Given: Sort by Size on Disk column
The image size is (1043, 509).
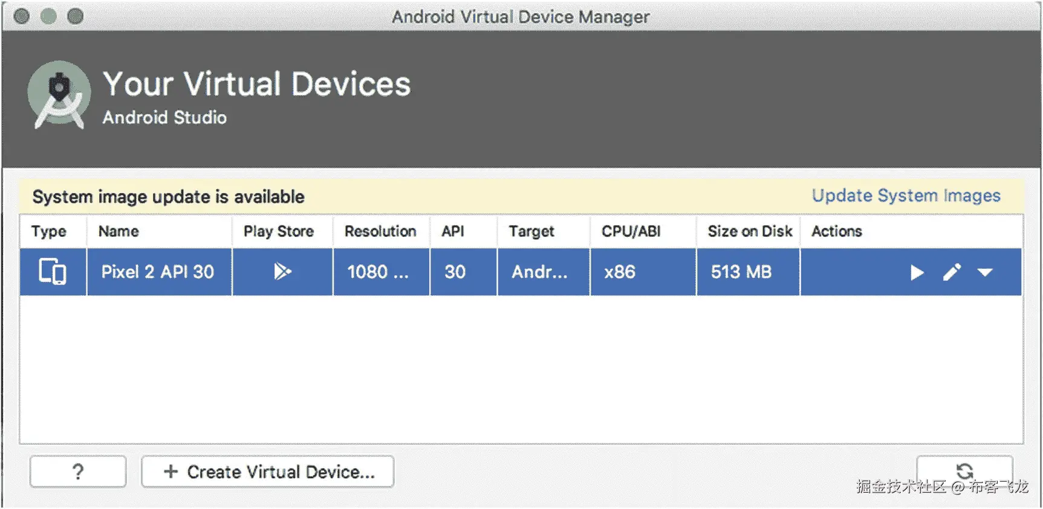Looking at the screenshot, I should [x=750, y=231].
